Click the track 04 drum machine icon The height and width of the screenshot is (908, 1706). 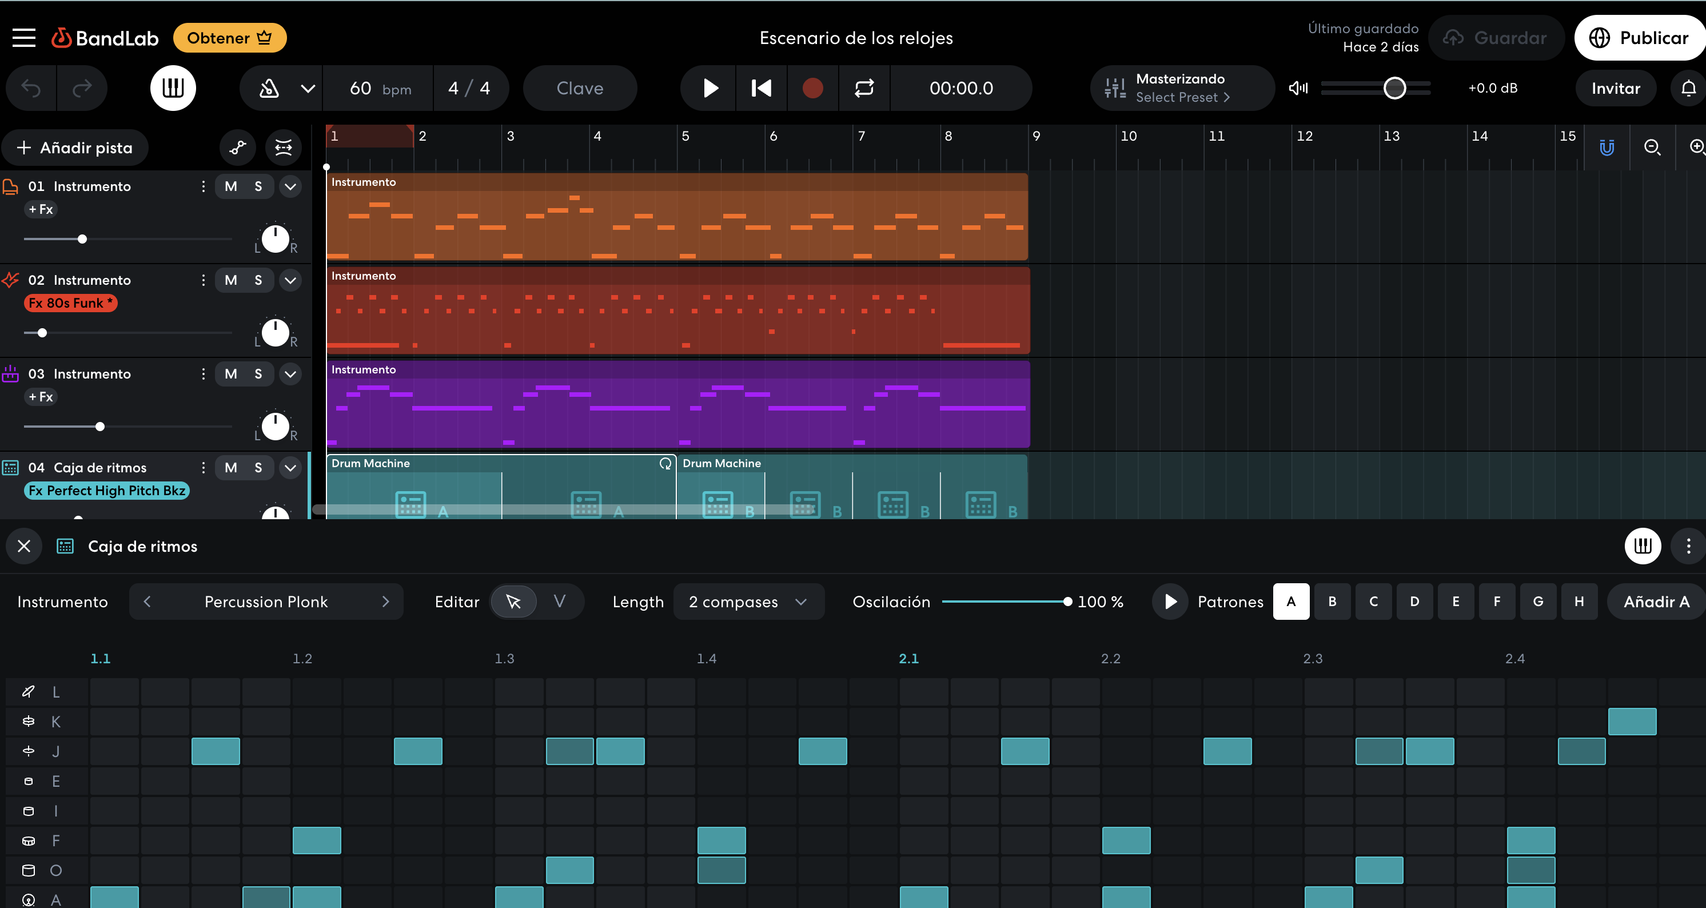(11, 468)
